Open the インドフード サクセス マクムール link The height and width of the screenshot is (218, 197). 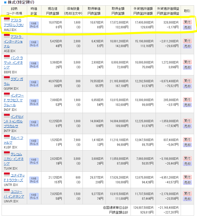[x=16, y=100]
